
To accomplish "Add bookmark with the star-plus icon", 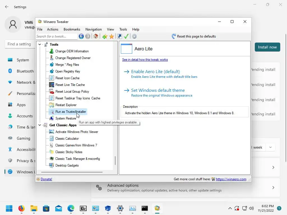I will click(105, 36).
